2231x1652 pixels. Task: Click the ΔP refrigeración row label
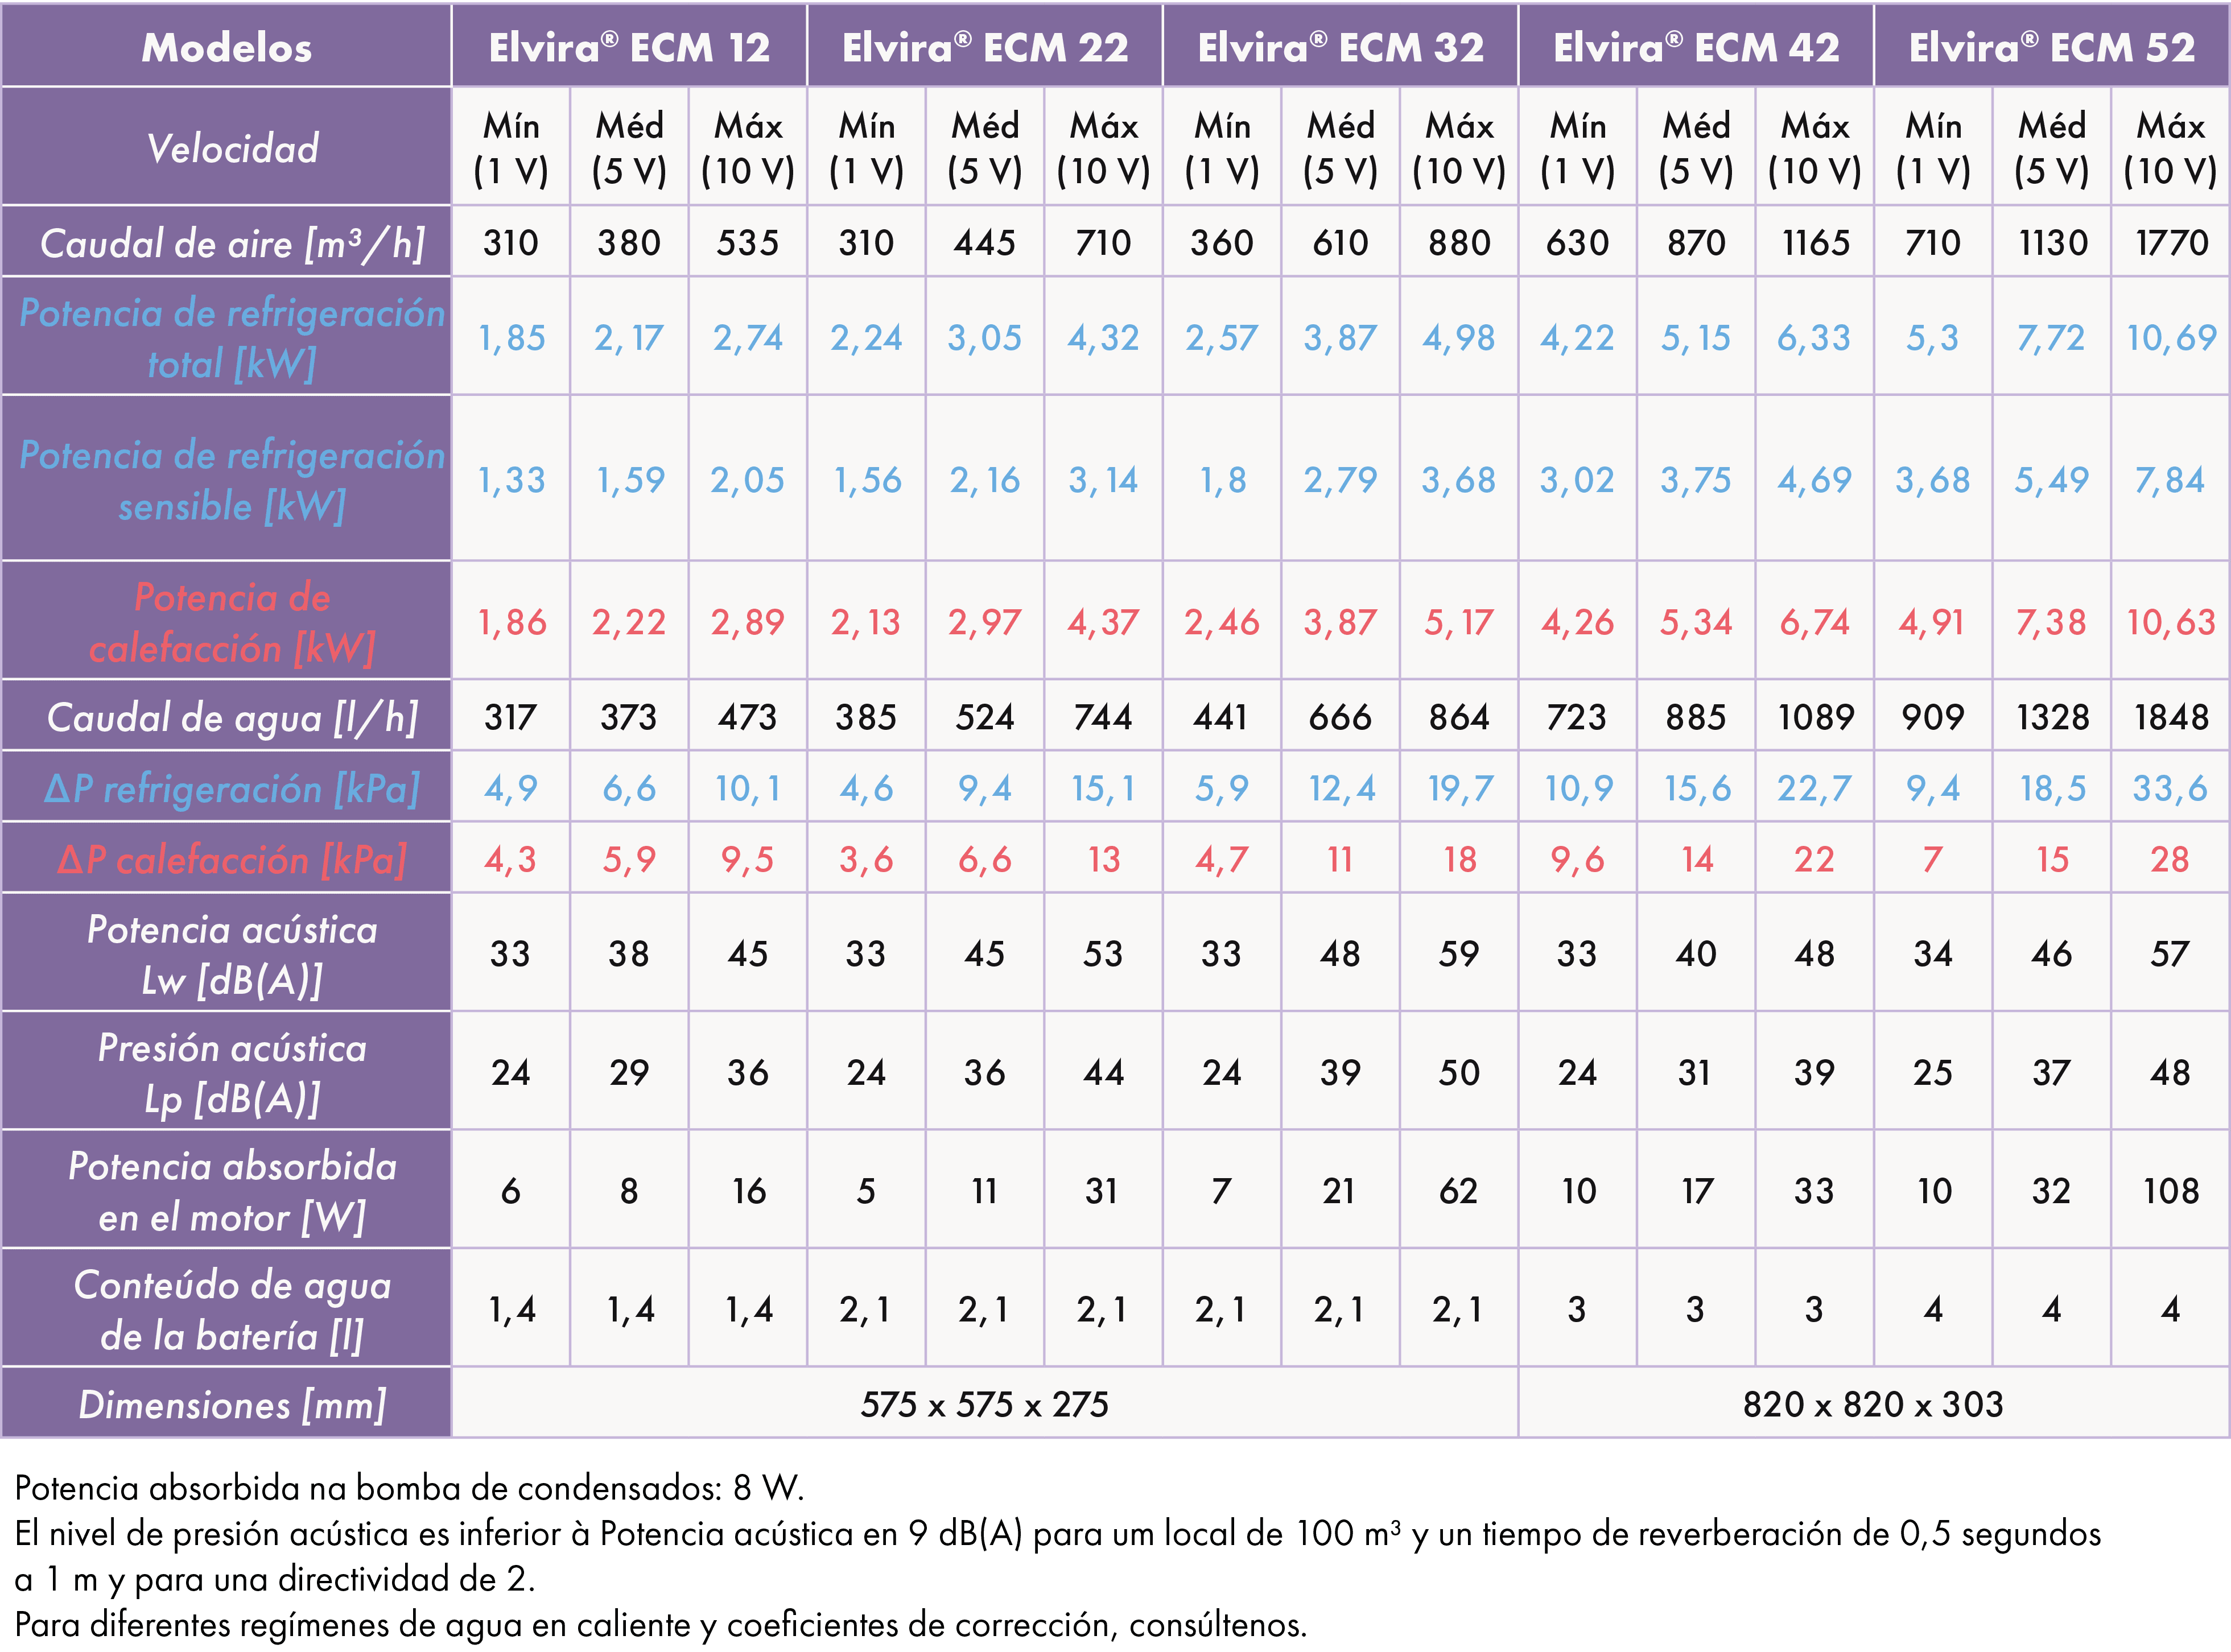232,788
